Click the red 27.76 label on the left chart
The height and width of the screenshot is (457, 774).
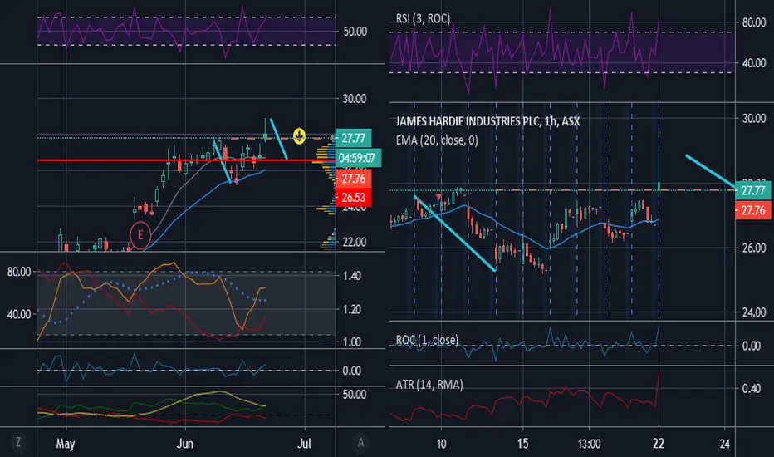pyautogui.click(x=354, y=179)
